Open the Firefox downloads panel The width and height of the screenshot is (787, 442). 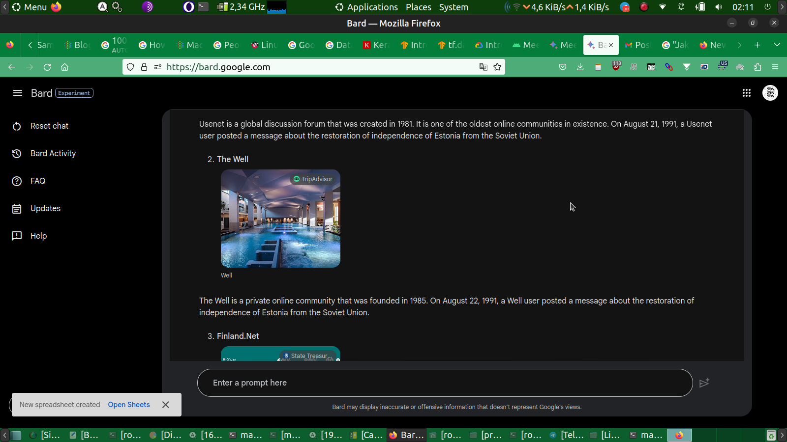point(580,67)
